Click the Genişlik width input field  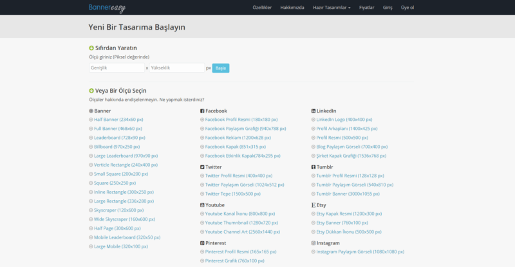pyautogui.click(x=117, y=68)
